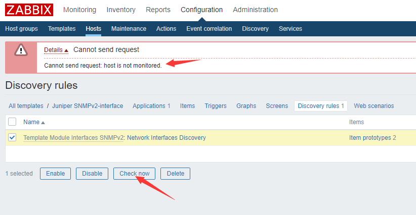Click the 'host is not monitored' error message text

(103, 65)
